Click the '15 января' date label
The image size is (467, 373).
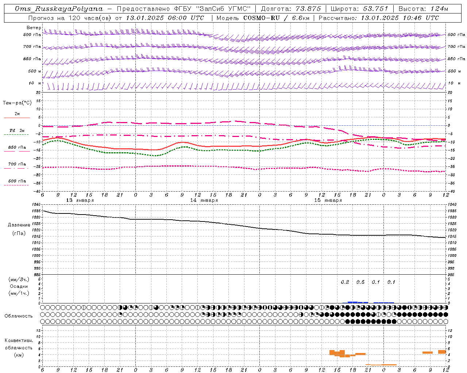click(x=328, y=200)
